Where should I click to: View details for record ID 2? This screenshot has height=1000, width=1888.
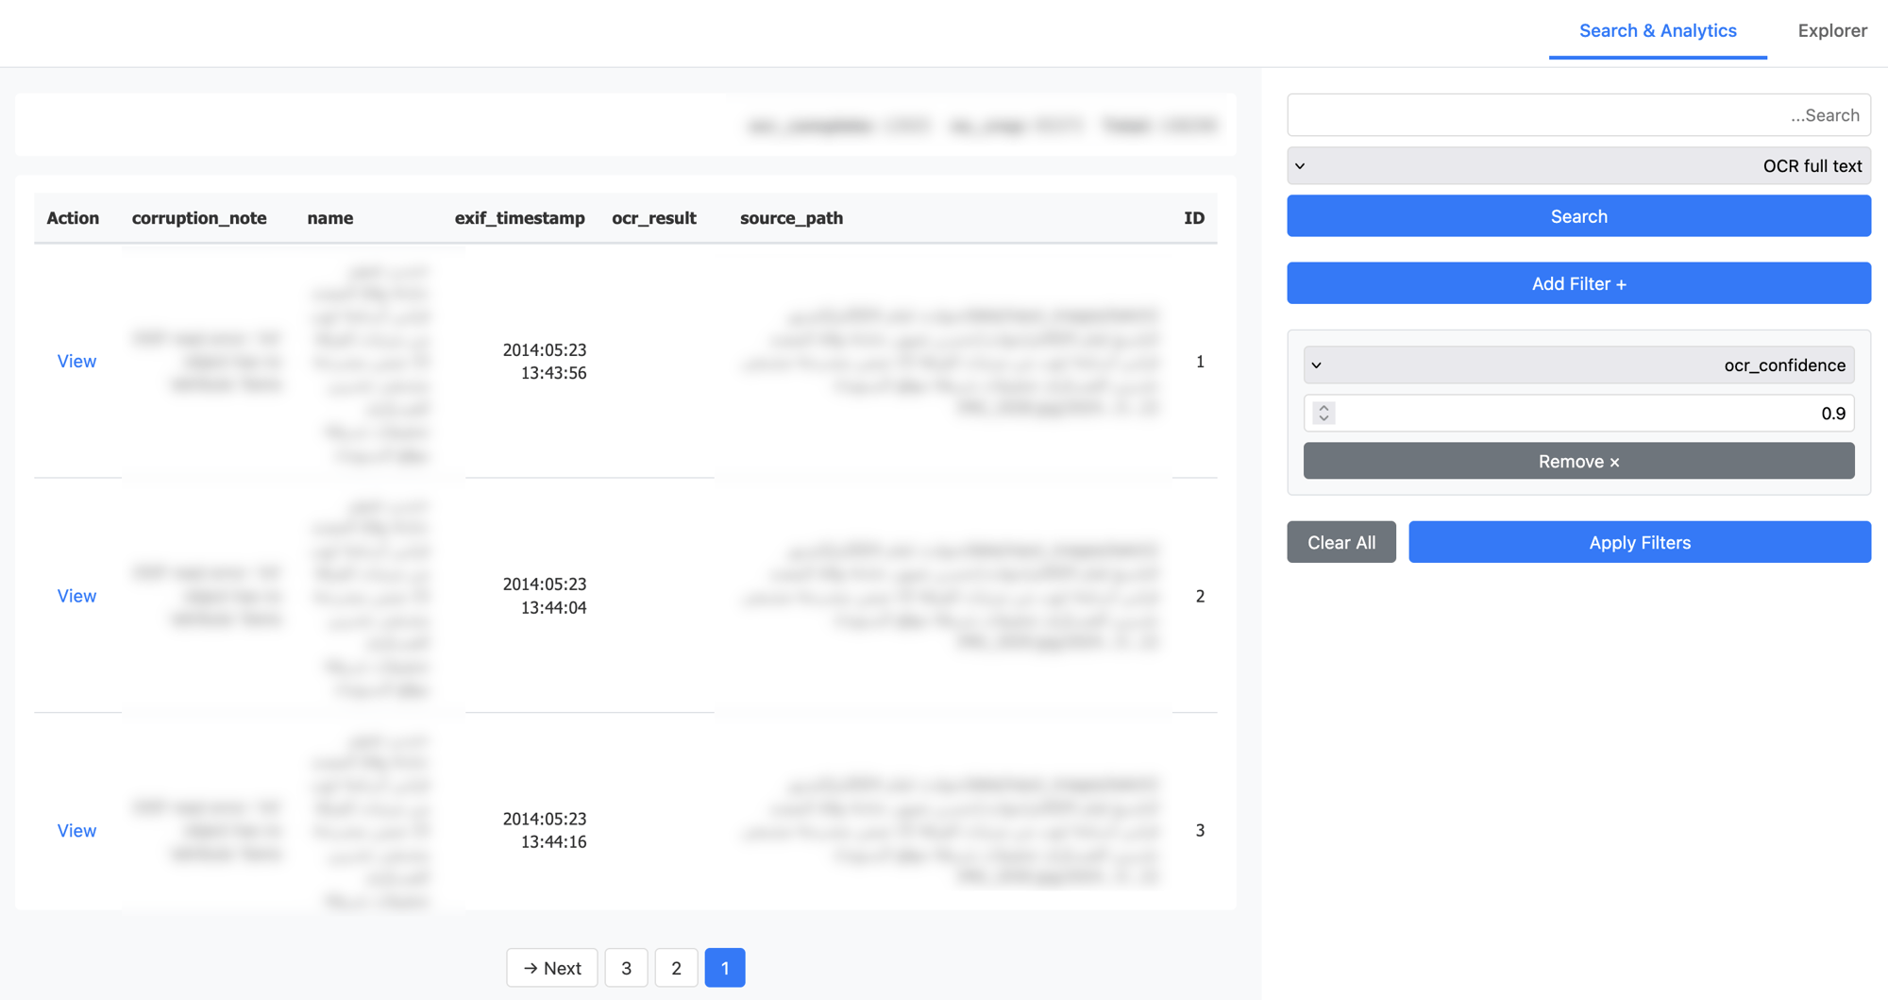(x=76, y=596)
